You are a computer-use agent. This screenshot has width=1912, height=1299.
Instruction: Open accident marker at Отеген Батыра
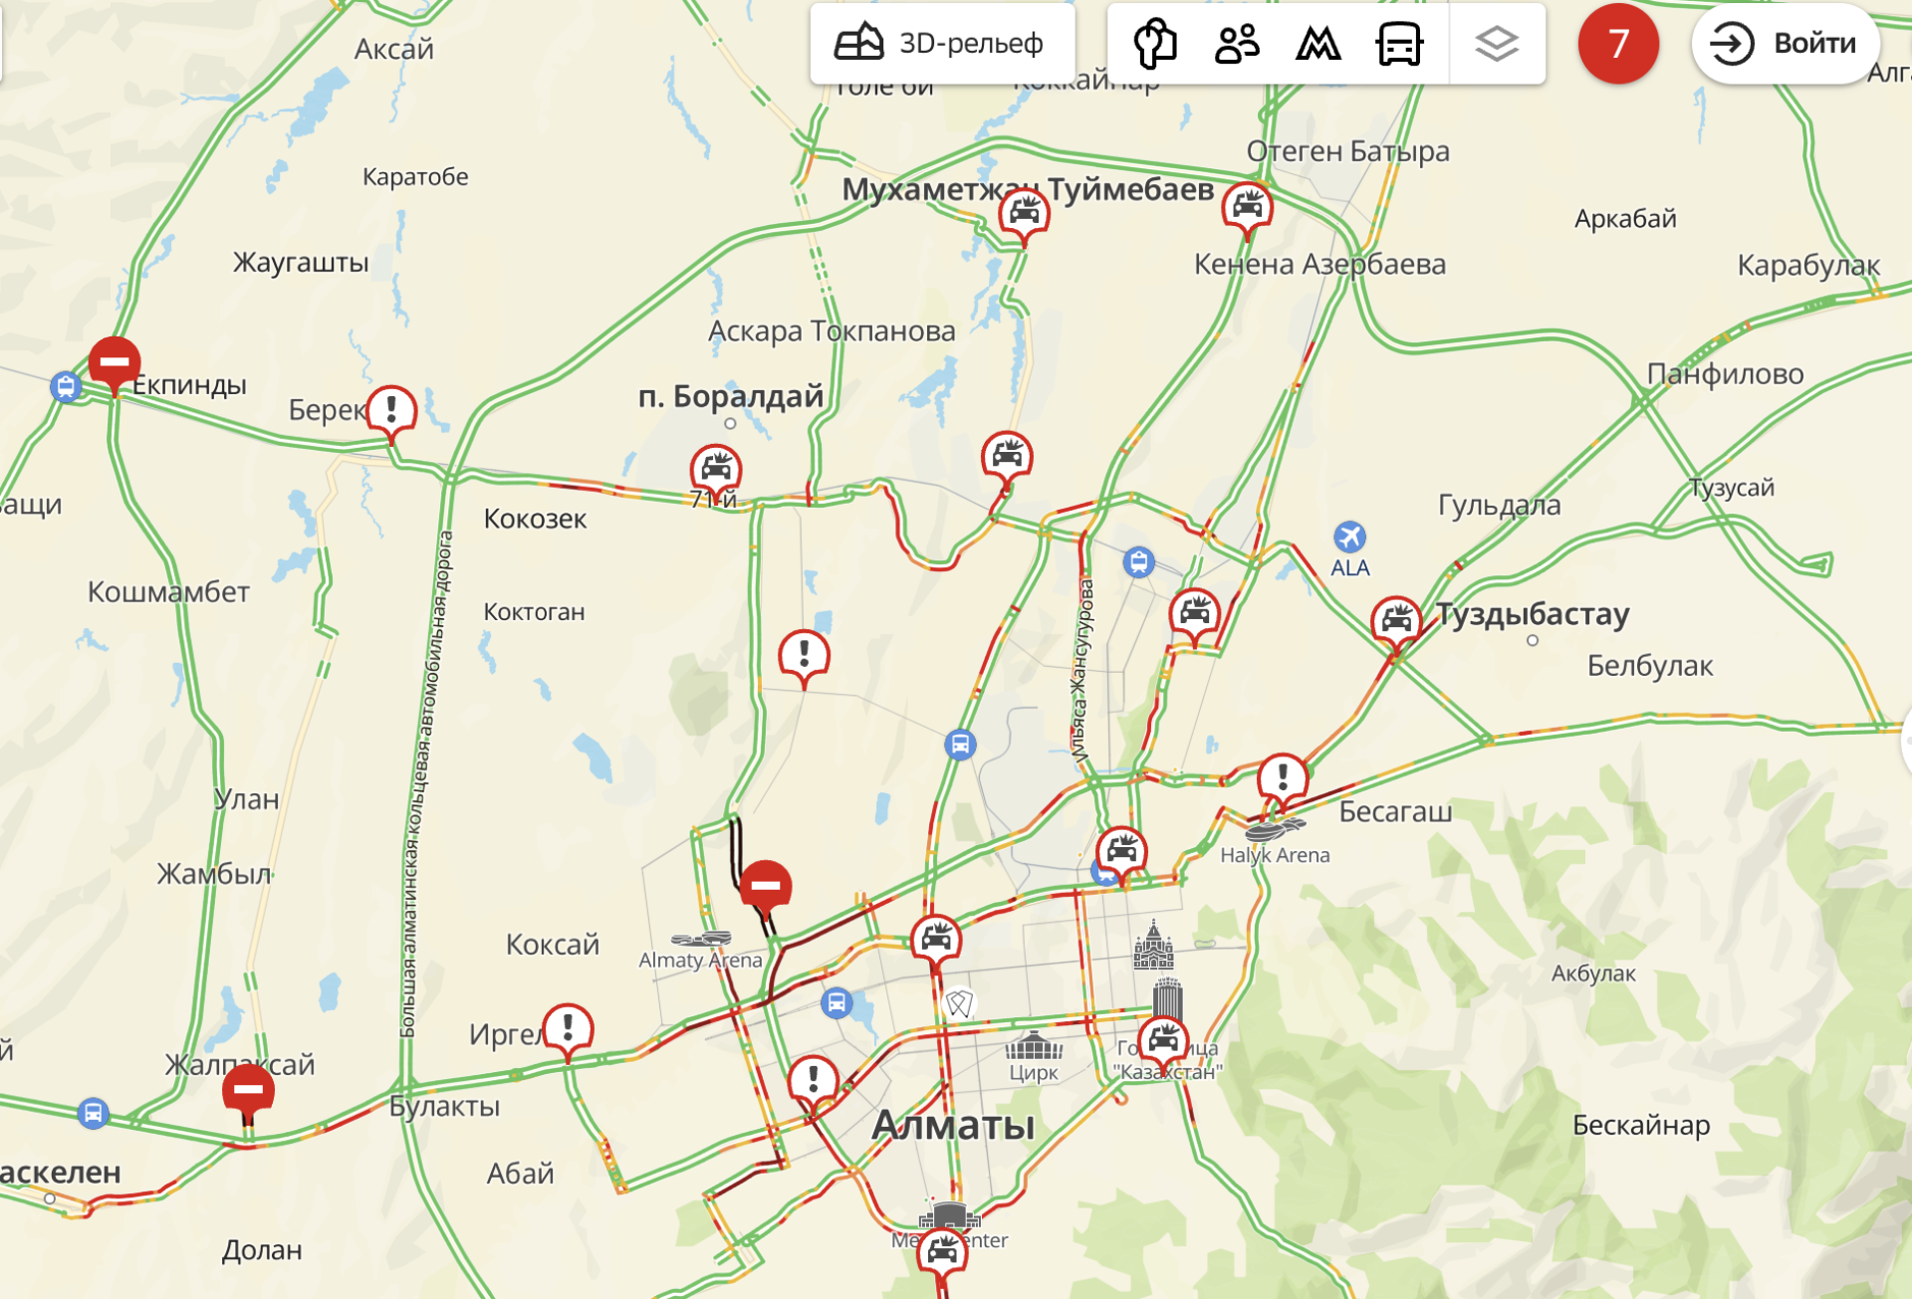point(1247,207)
